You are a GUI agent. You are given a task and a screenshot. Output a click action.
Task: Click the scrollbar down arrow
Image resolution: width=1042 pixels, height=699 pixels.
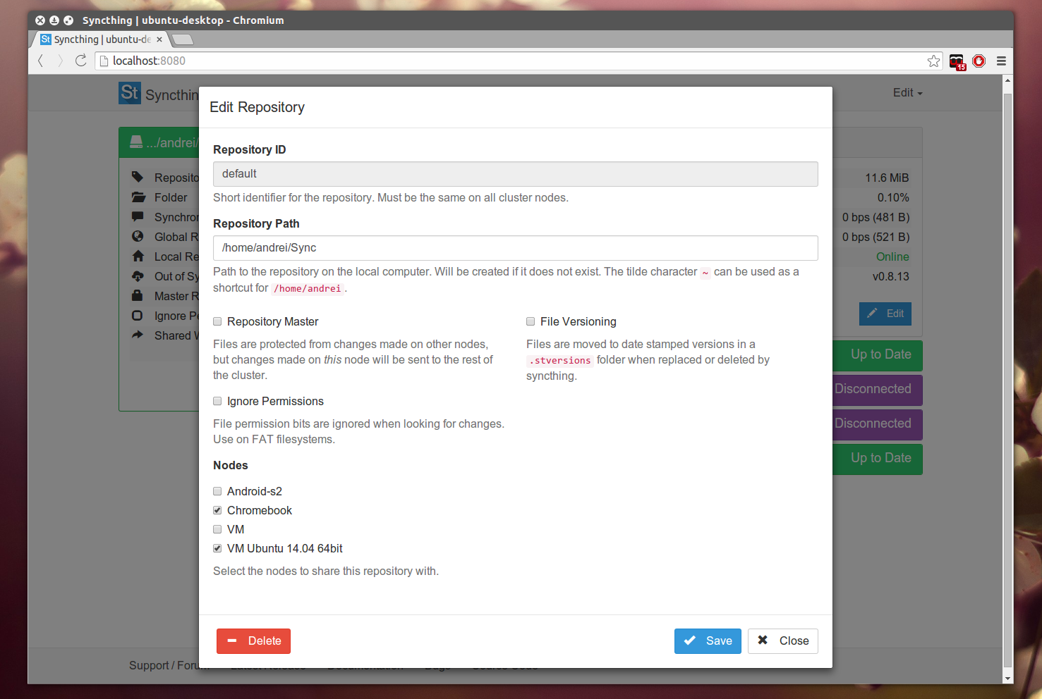coord(1007,679)
